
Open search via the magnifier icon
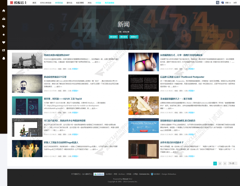tap(218, 3)
